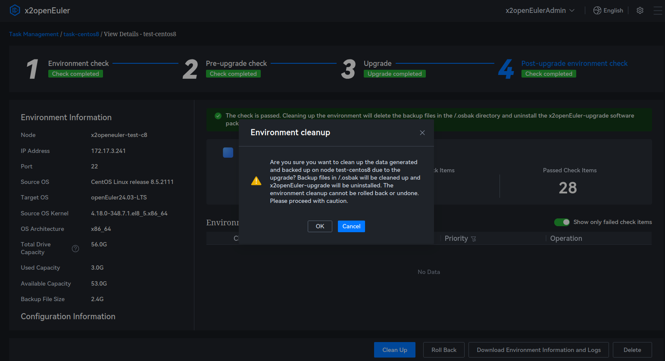Select the Post-upgrade environment check step
Viewport: 665px width, 361px height.
(x=574, y=63)
